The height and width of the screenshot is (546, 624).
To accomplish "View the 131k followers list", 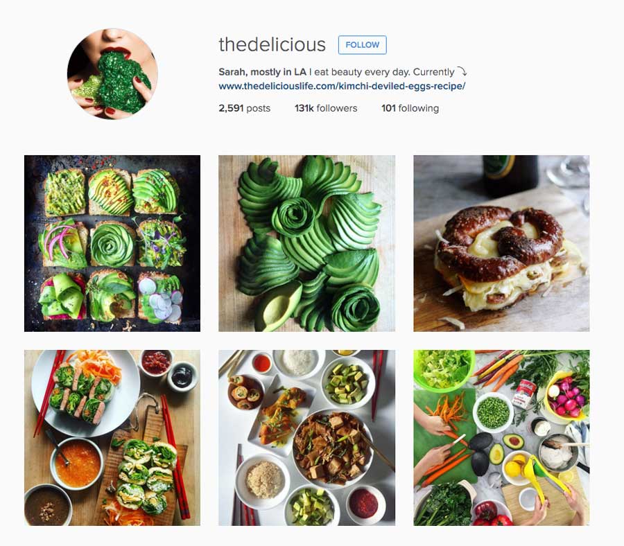I will (326, 108).
